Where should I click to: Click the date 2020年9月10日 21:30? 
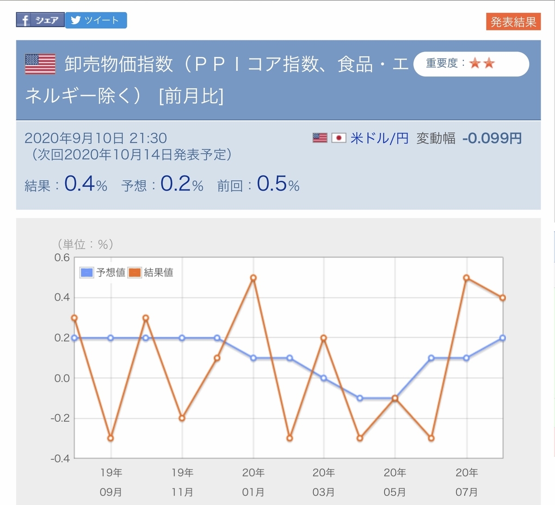[x=96, y=138]
